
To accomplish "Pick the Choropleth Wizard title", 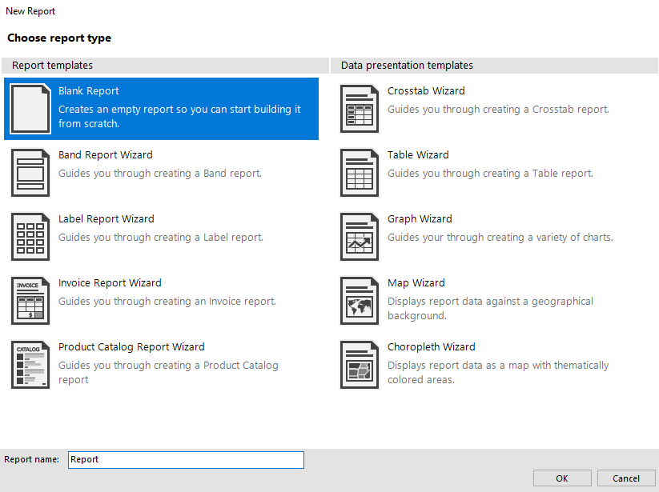I will click(432, 346).
